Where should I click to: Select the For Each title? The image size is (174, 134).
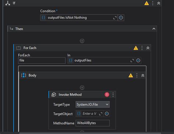click(x=30, y=48)
